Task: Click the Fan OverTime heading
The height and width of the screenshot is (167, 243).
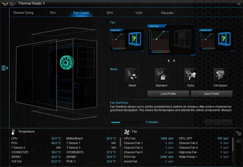Action: [x=119, y=103]
